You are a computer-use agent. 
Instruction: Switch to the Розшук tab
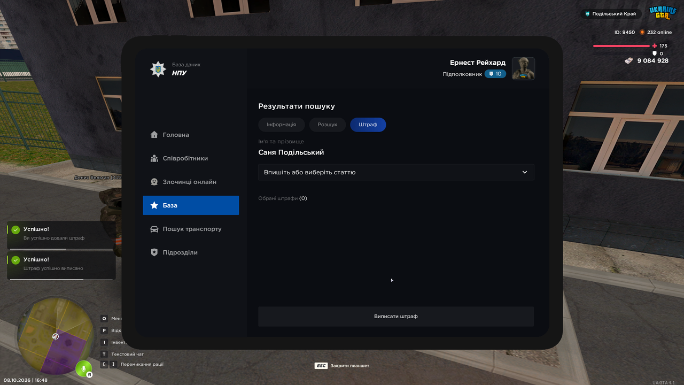[328, 125]
